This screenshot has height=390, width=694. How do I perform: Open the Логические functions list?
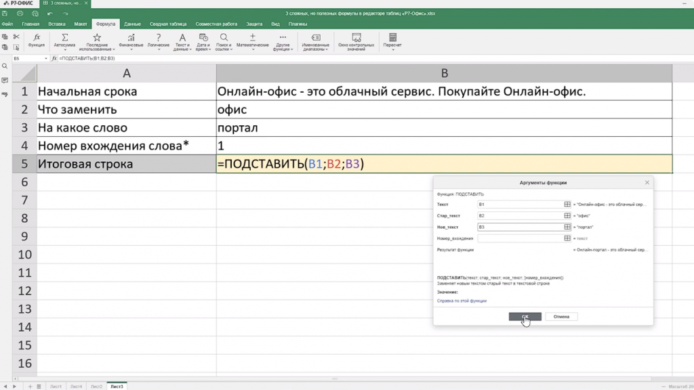pos(159,41)
